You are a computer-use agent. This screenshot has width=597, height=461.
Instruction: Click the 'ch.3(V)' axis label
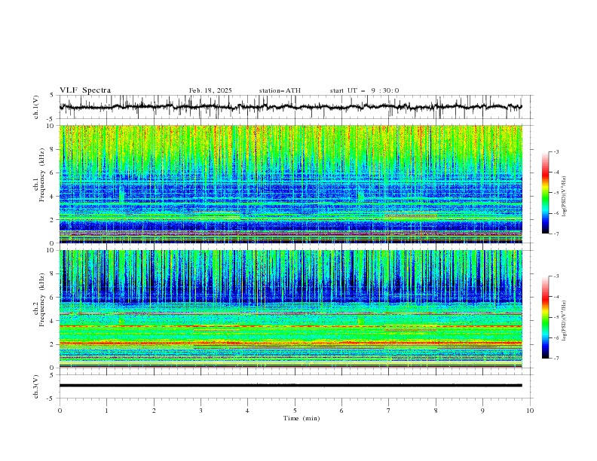click(x=36, y=386)
